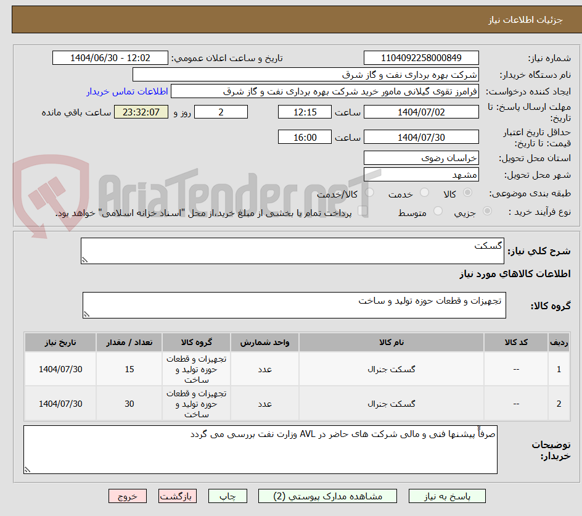Click the buyer organization name field

click(x=305, y=75)
